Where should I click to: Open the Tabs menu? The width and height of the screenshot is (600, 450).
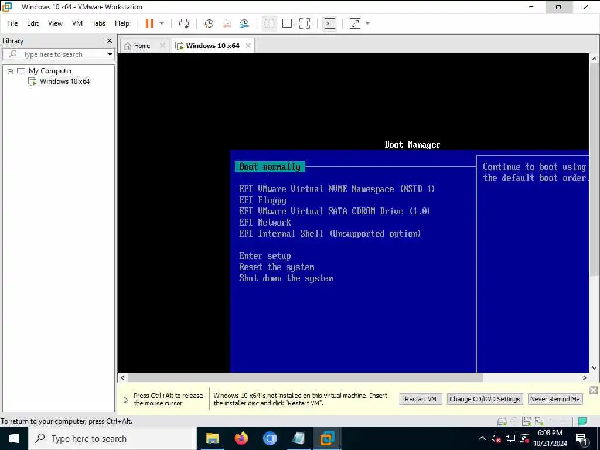pos(98,23)
